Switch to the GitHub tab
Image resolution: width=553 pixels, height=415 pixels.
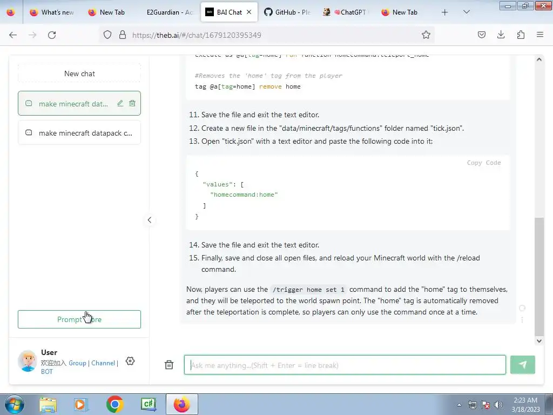[x=287, y=12]
